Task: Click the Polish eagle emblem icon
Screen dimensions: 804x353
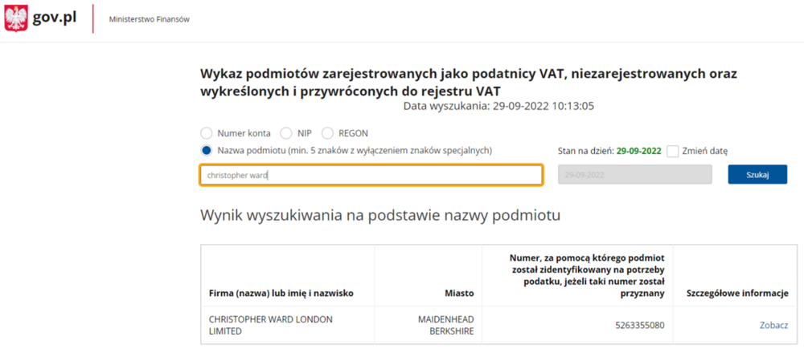Action: [16, 18]
